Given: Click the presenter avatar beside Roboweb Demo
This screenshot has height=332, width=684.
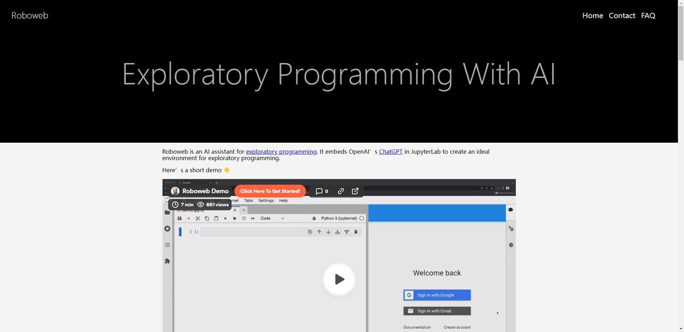Looking at the screenshot, I should tap(175, 191).
